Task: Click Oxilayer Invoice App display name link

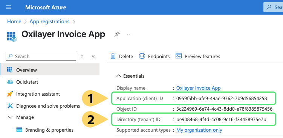Action: click(198, 88)
